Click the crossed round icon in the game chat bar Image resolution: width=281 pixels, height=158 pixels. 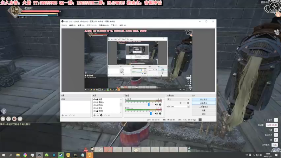(8, 119)
